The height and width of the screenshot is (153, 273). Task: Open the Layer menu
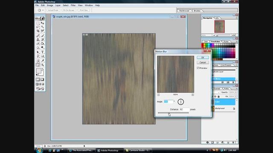[58, 6]
